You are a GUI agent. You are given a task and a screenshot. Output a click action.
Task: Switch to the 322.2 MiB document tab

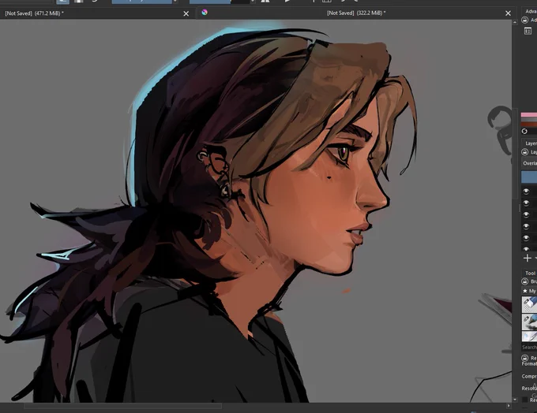[x=356, y=13]
